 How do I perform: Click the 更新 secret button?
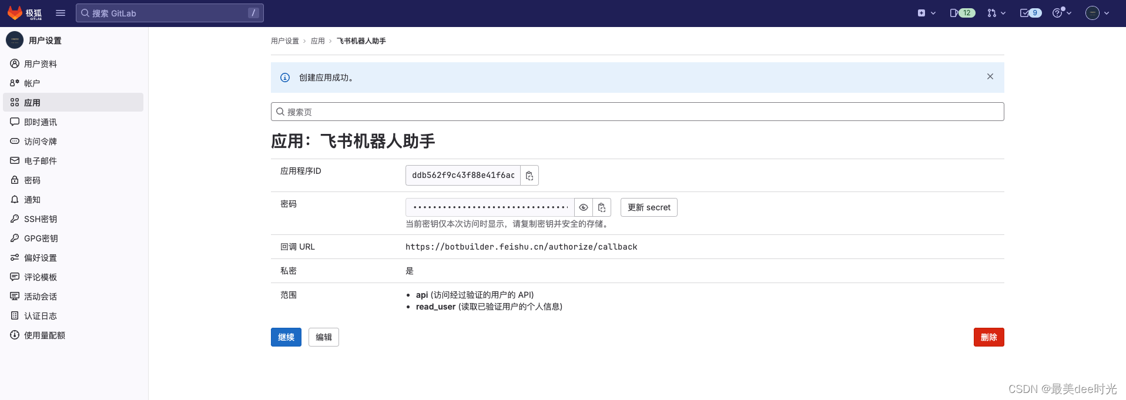click(649, 207)
